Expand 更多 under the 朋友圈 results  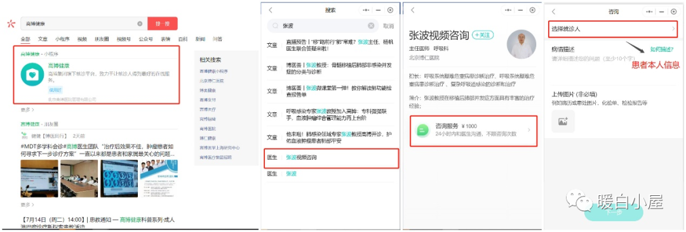27,205
